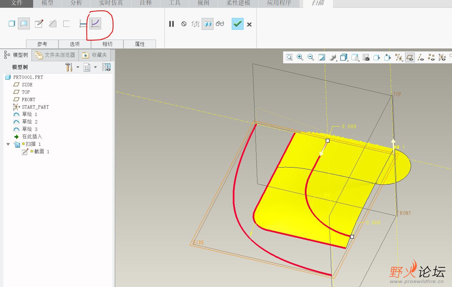Viewport: 452px width, 287px height.
Task: Switch to the 分析 ribbon tab
Action: 76,3
